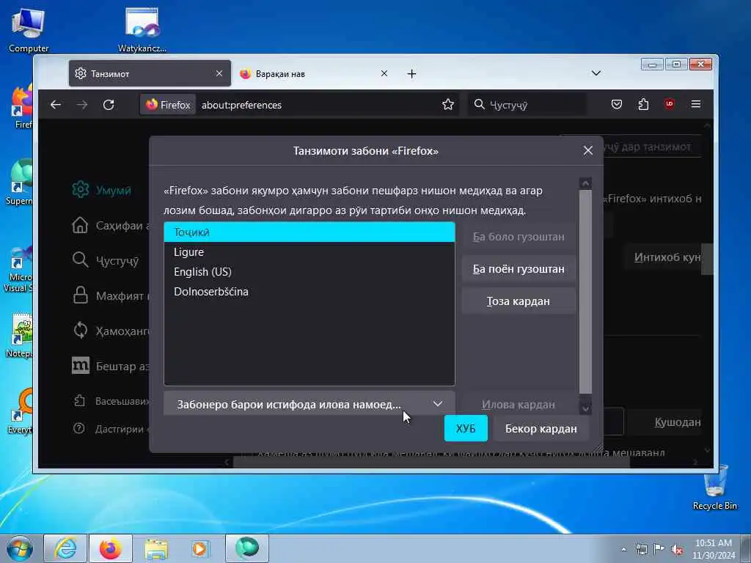The width and height of the screenshot is (751, 563).
Task: Open Windows Explorer folder on taskbar
Action: pos(156,548)
